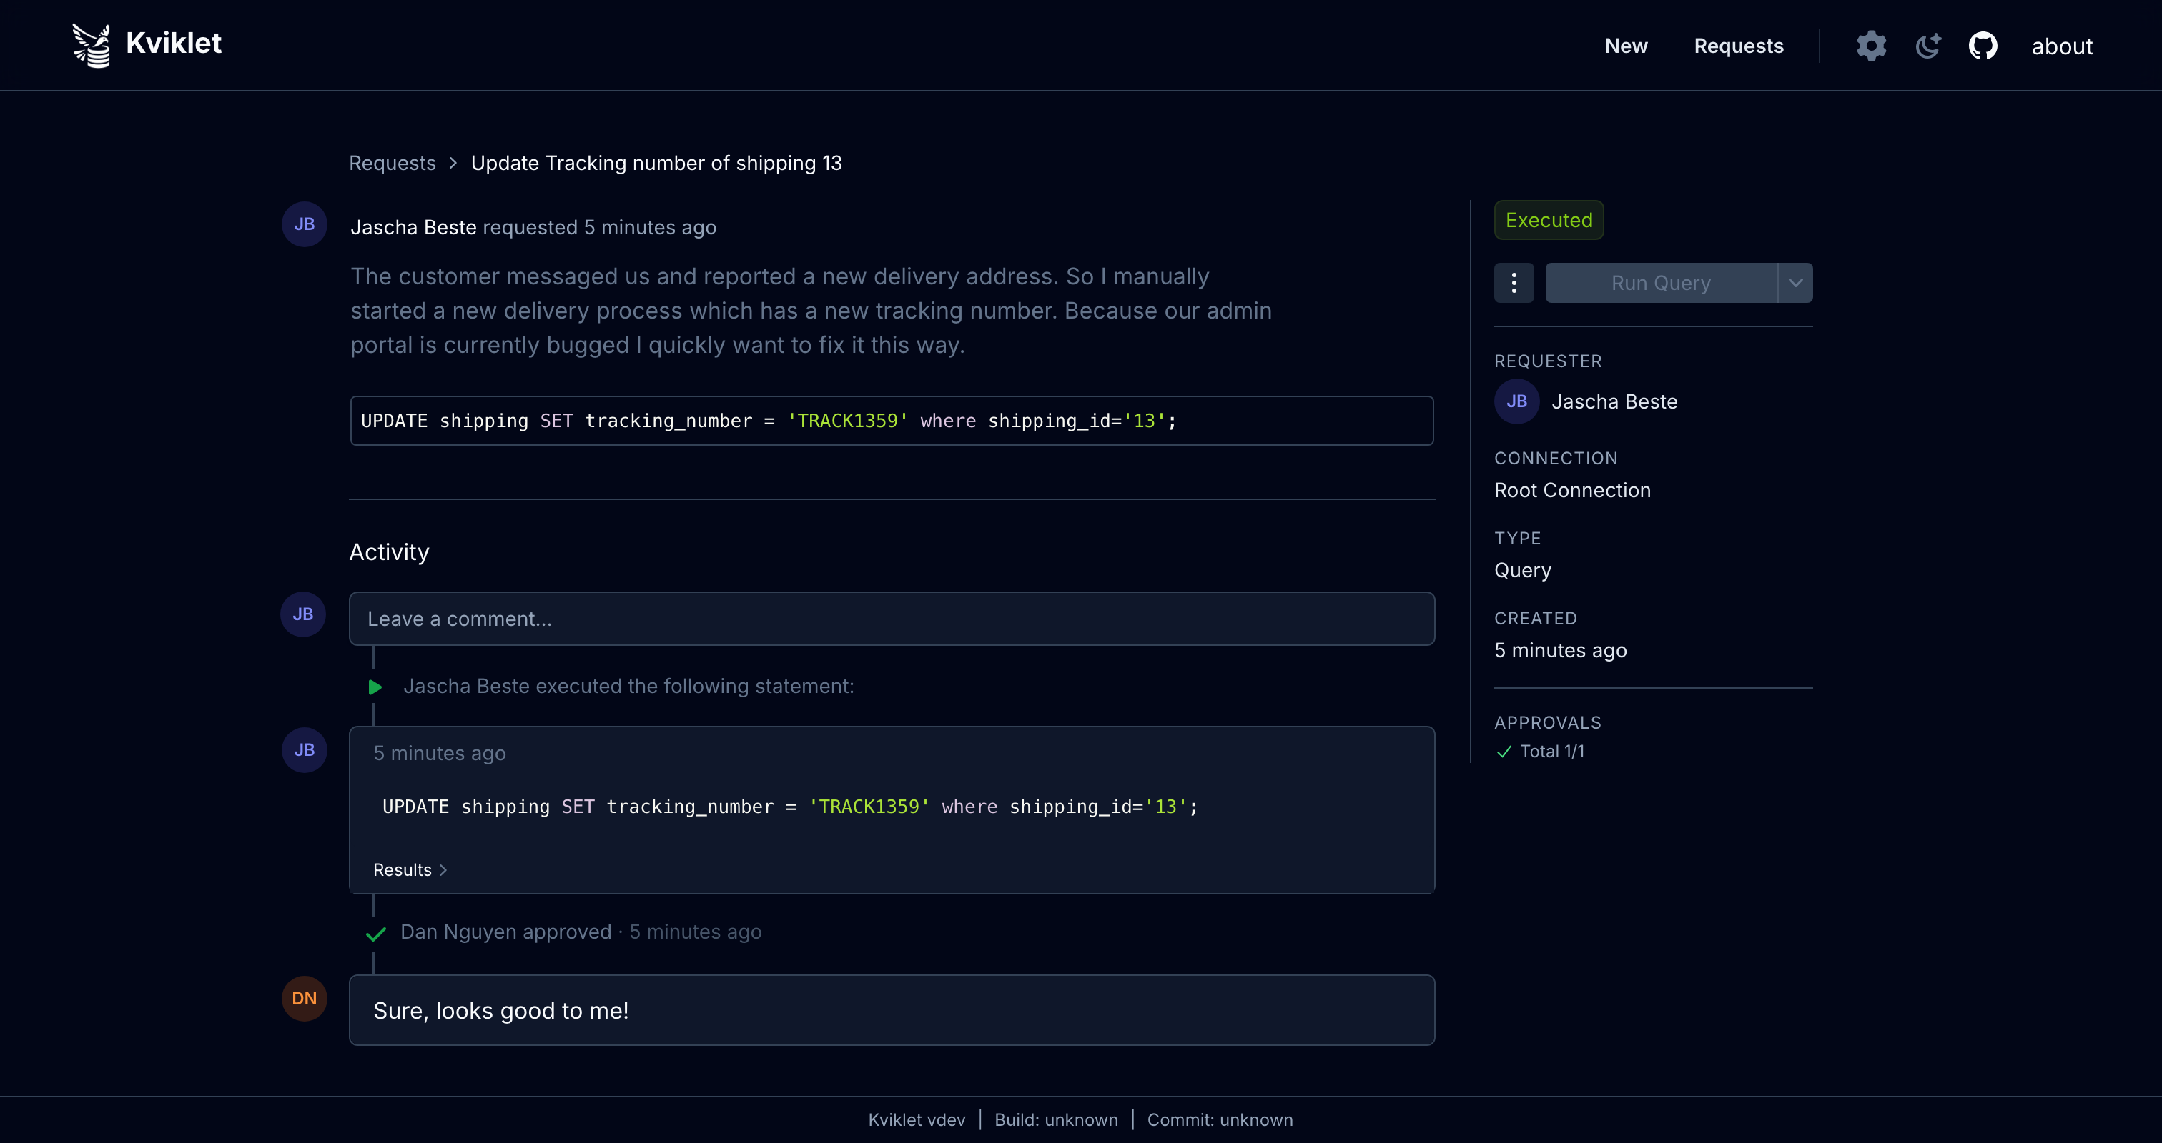Click the Activity heading
This screenshot has width=2162, height=1143.
pos(389,551)
